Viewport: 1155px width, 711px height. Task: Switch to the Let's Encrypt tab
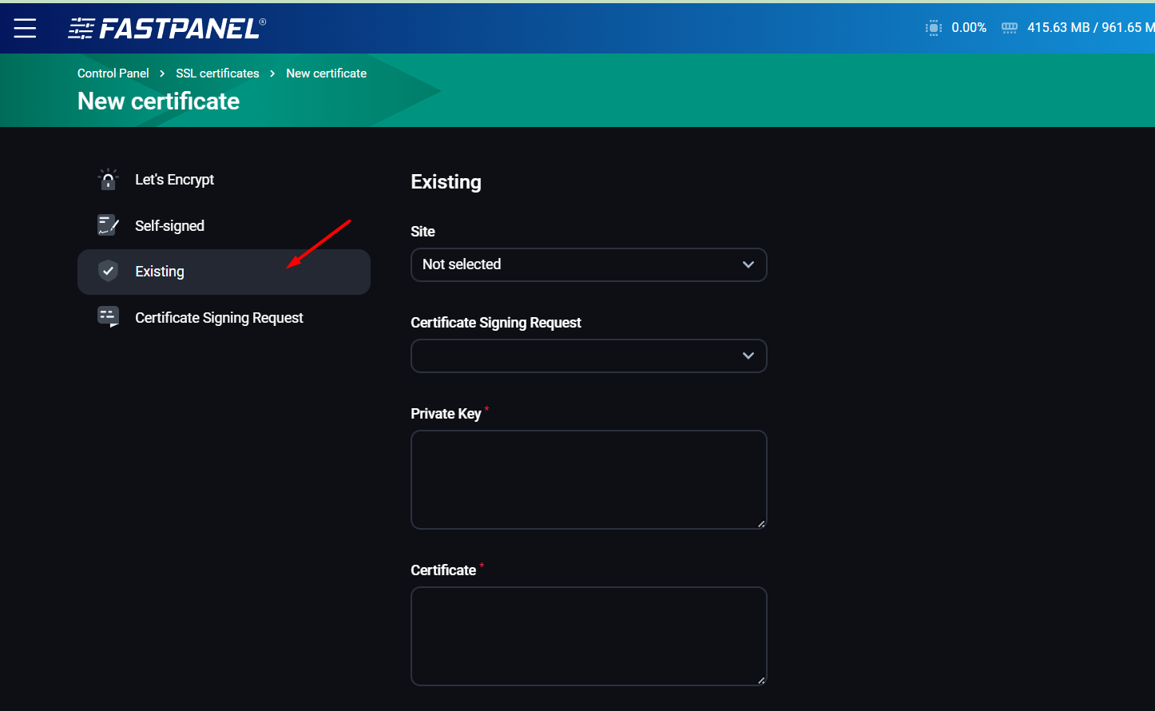(x=174, y=180)
